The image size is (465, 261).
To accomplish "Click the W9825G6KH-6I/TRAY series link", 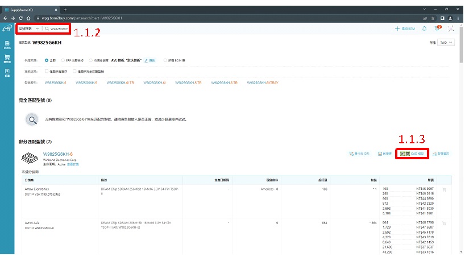I will click(x=263, y=83).
